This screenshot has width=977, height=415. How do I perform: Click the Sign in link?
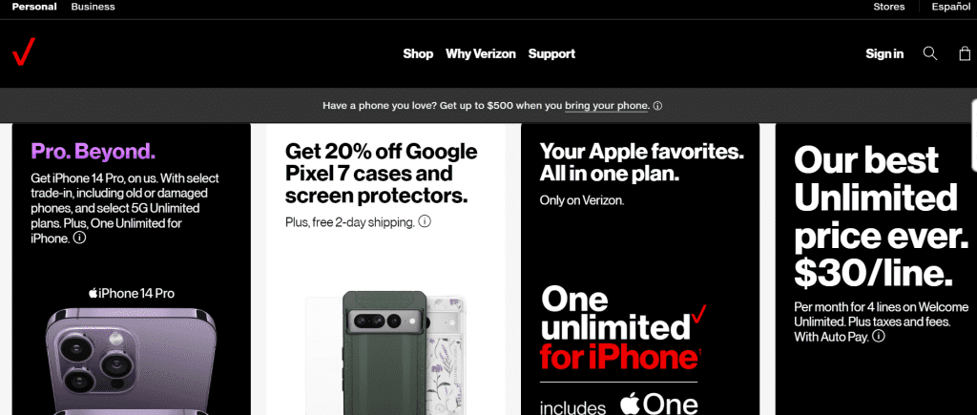(x=884, y=53)
